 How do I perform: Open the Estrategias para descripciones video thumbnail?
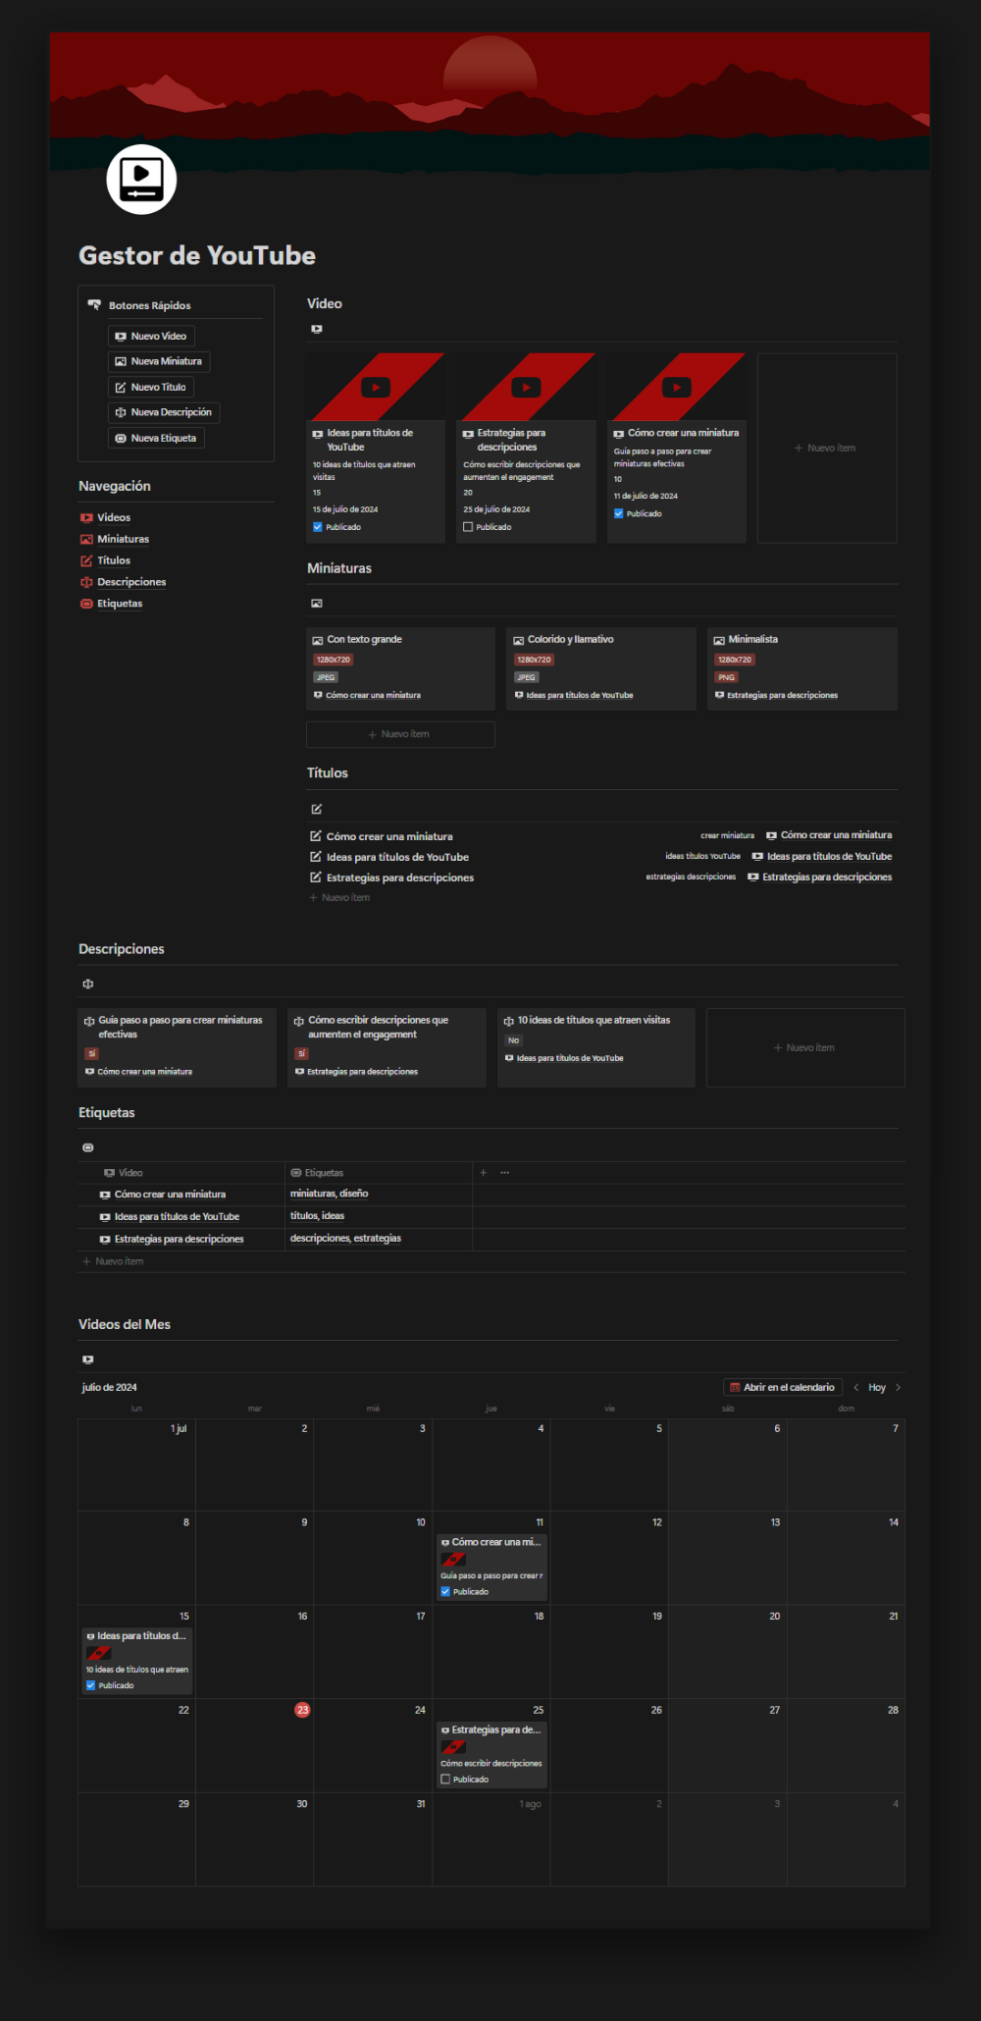tap(526, 387)
